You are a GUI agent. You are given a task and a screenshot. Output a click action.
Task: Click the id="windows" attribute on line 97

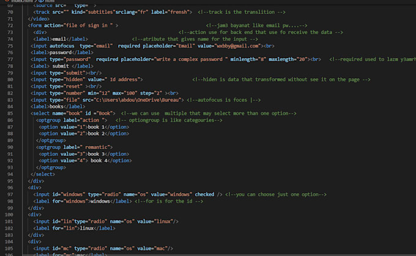point(69,194)
